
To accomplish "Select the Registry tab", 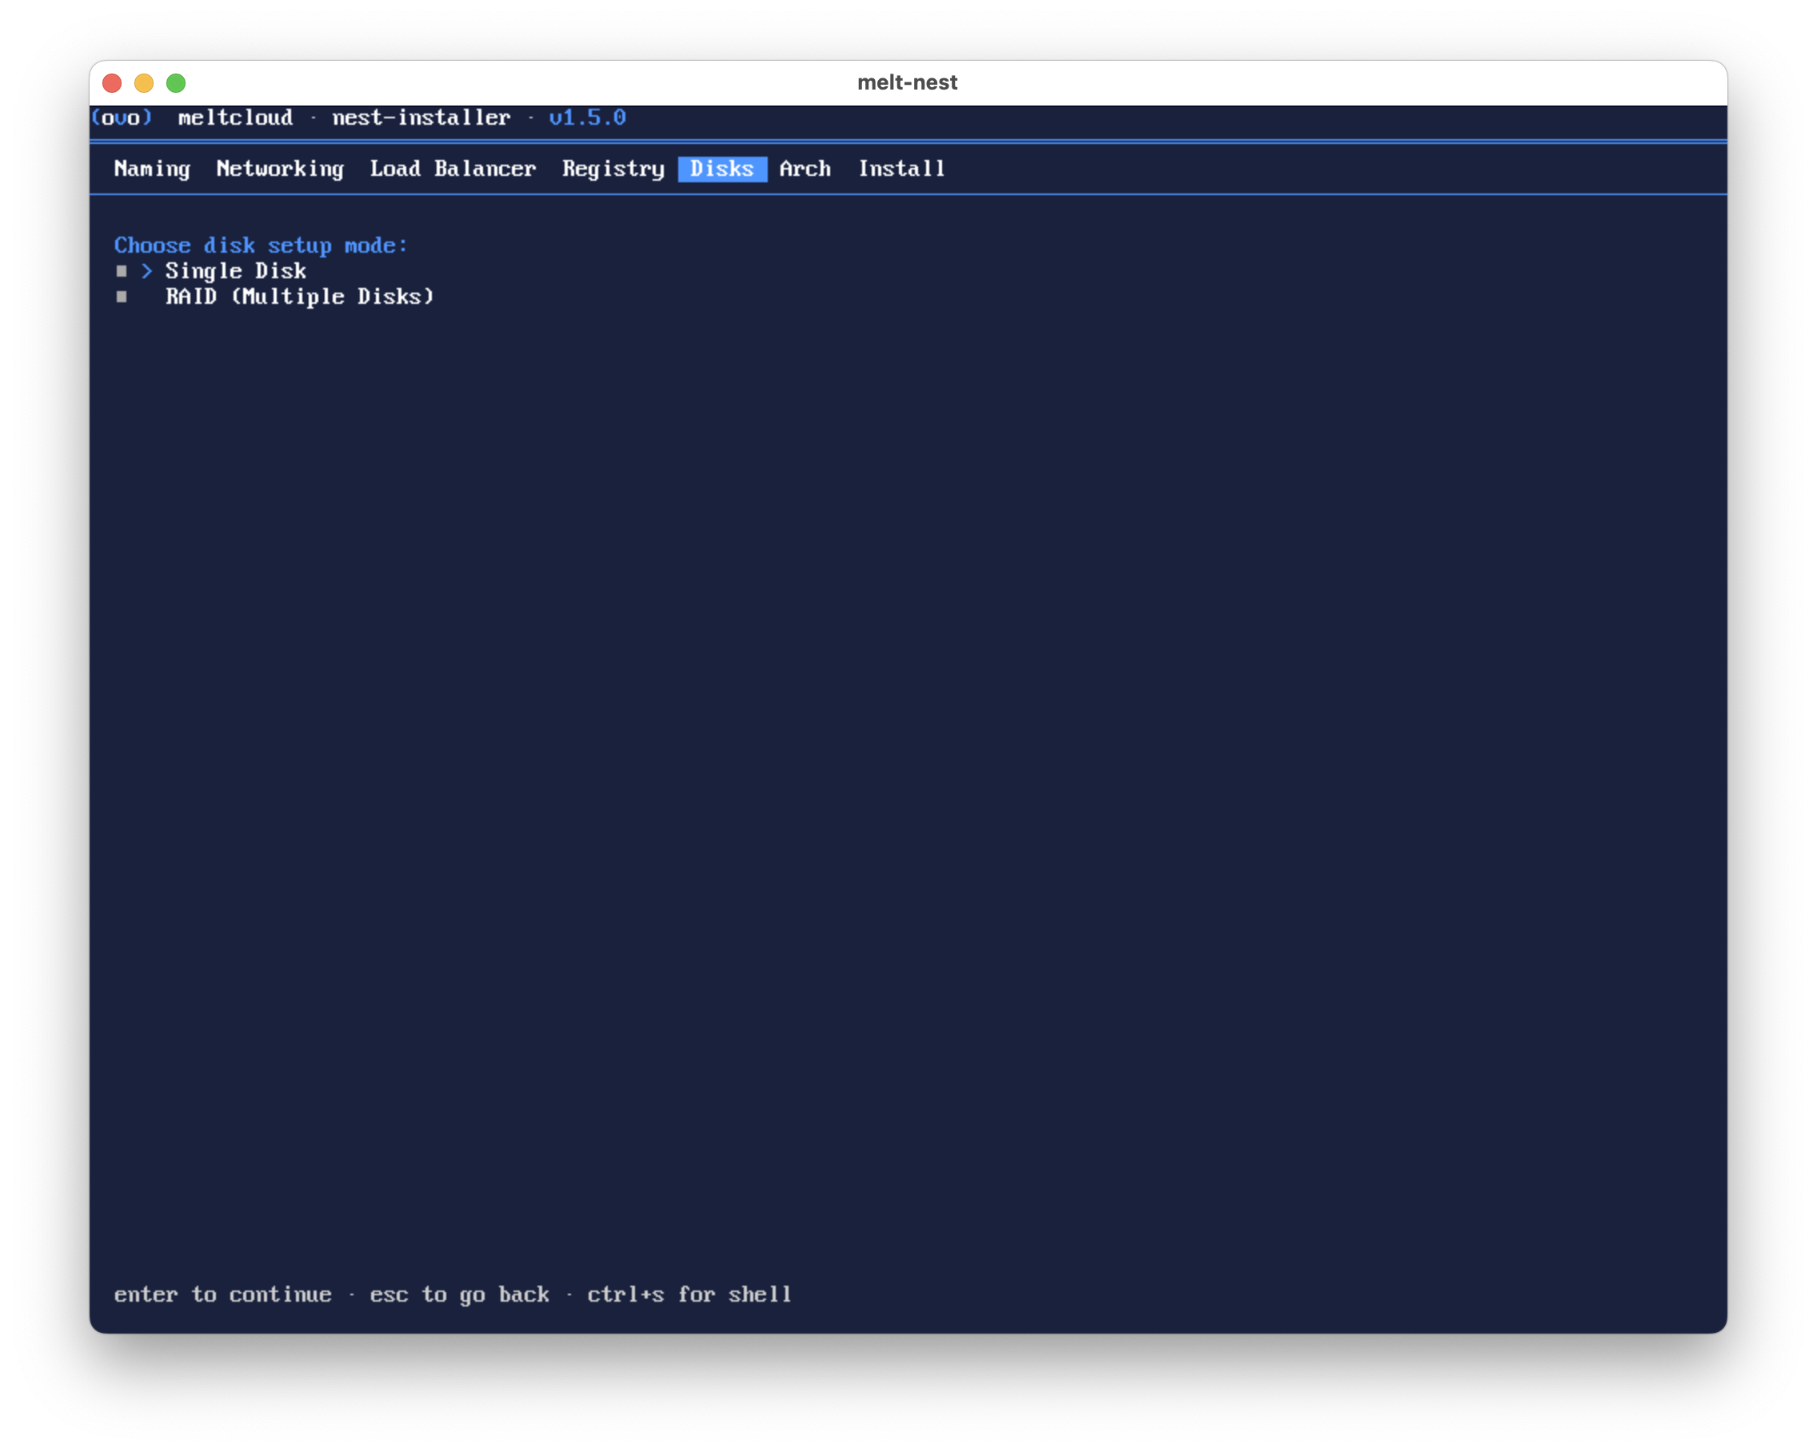I will [613, 169].
